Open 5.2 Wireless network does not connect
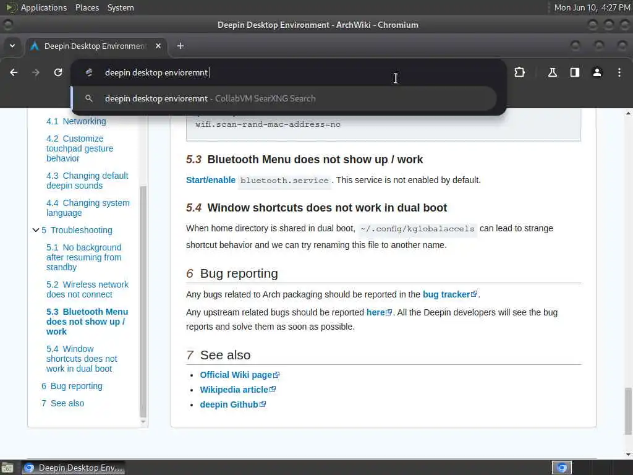This screenshot has height=475, width=633. [87, 289]
